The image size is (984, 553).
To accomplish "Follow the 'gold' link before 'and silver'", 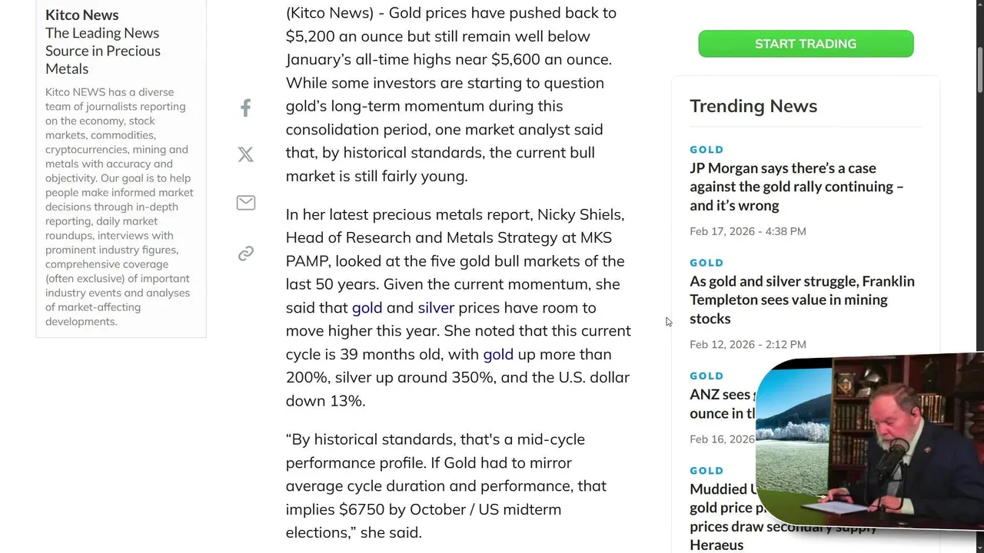I will tap(367, 308).
